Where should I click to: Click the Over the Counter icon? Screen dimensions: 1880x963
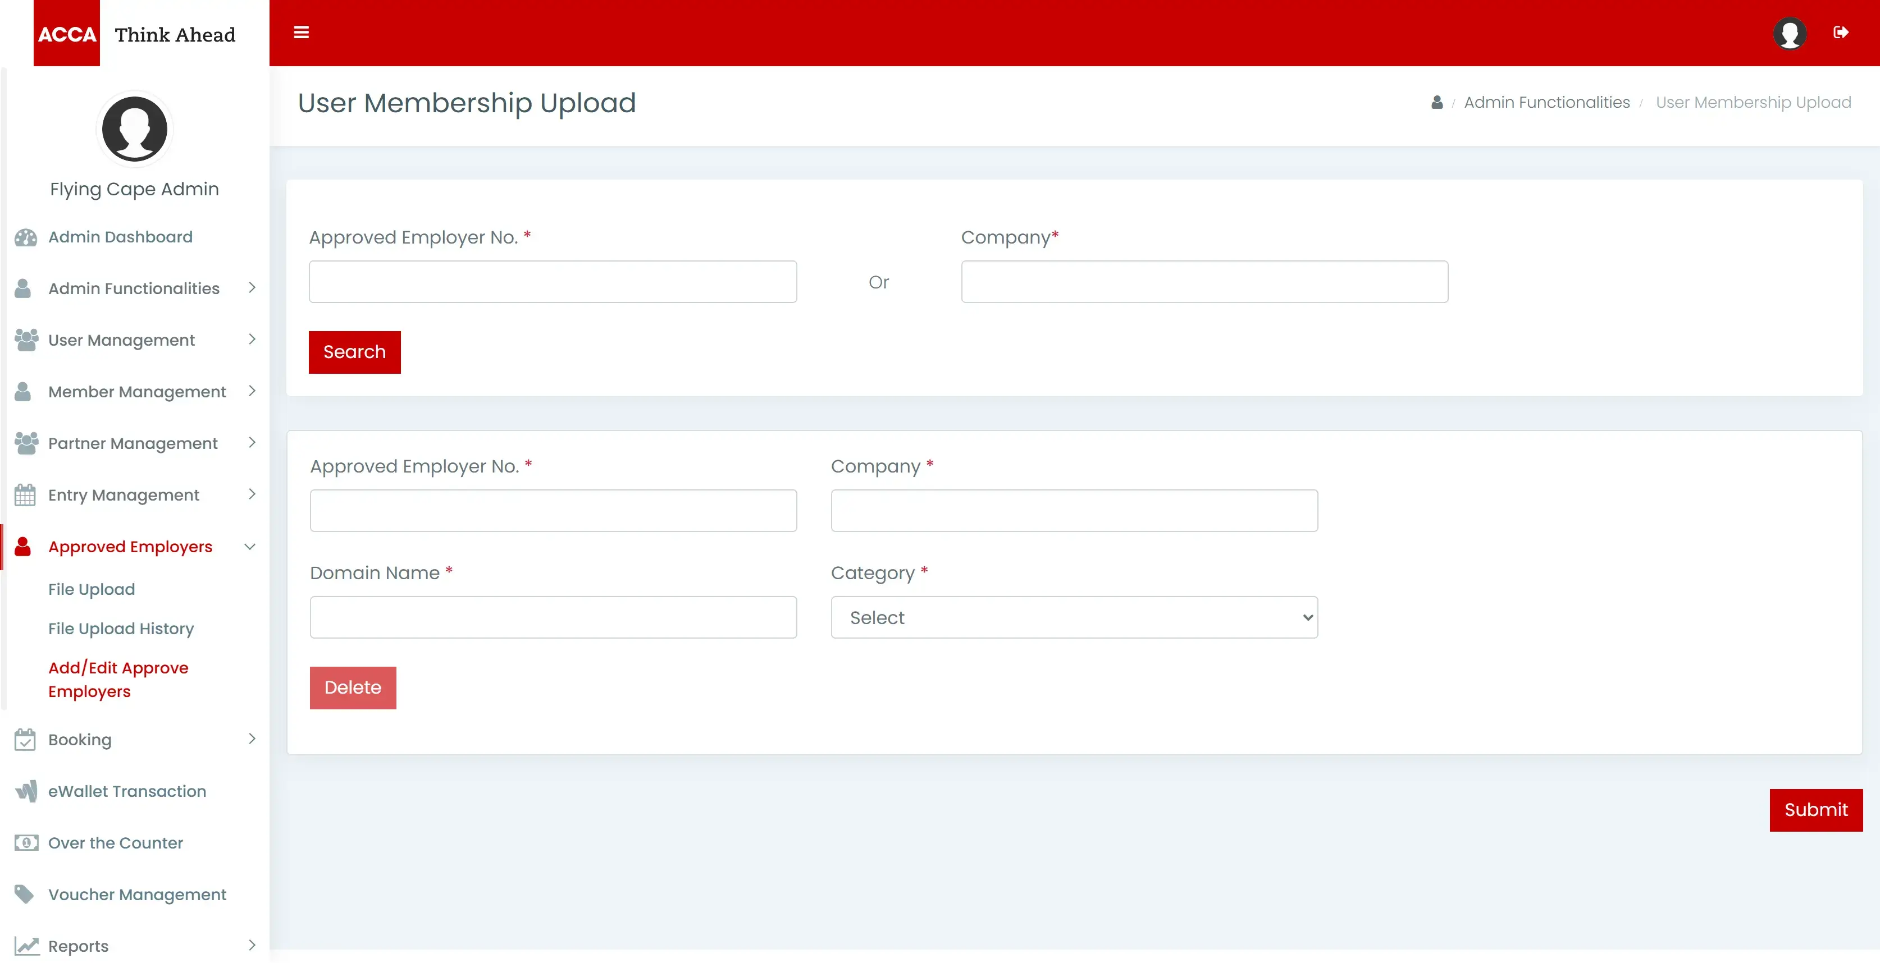[x=25, y=843]
